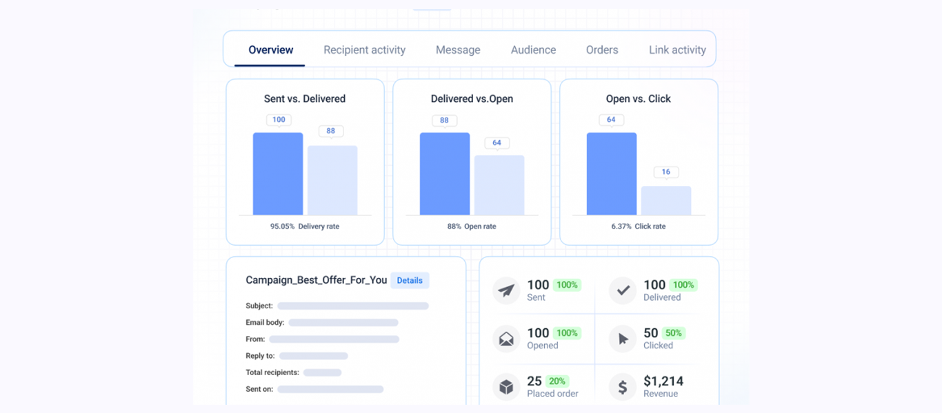Click the Message tab
942x413 pixels.
coord(457,50)
